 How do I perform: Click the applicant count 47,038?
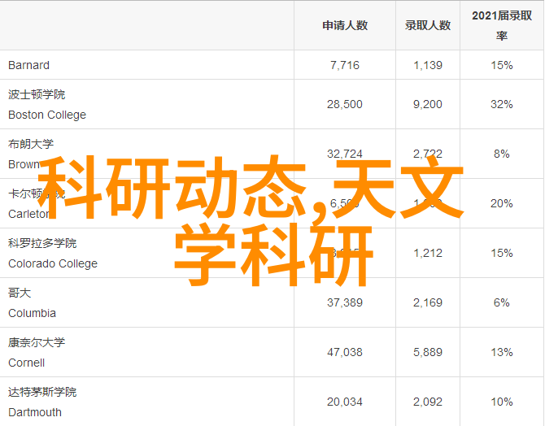pos(345,352)
